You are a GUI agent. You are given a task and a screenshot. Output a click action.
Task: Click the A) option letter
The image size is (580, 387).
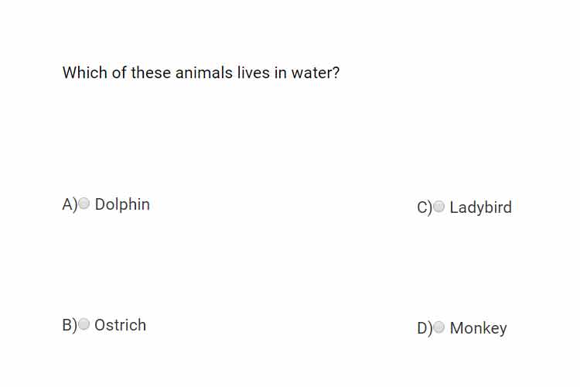[70, 204]
